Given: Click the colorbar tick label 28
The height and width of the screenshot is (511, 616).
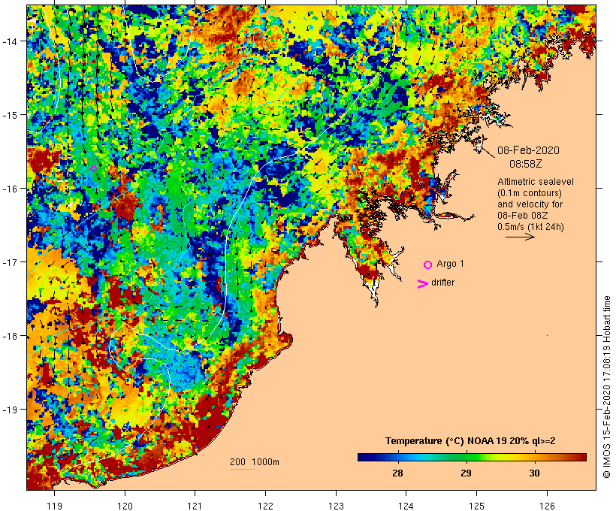Looking at the screenshot, I should tap(397, 473).
